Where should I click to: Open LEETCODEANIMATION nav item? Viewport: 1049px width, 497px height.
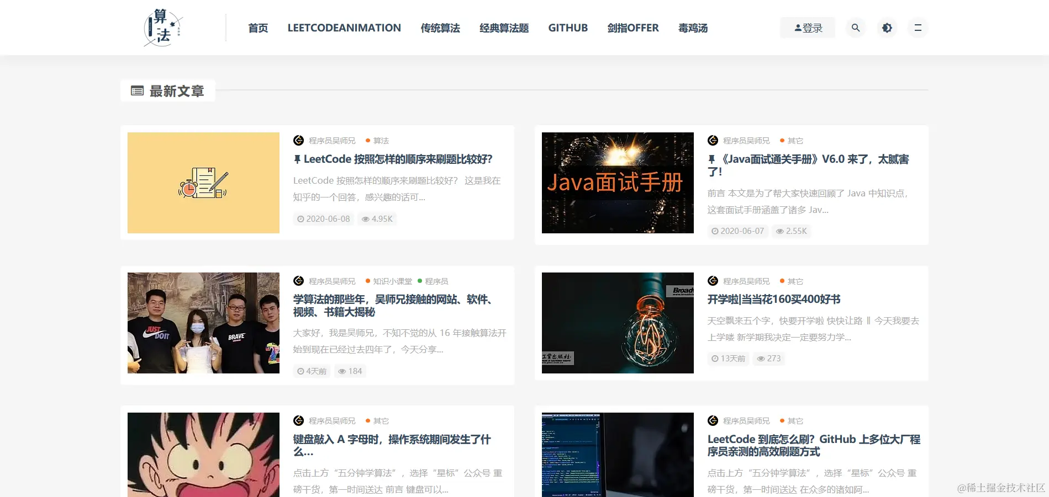point(344,28)
